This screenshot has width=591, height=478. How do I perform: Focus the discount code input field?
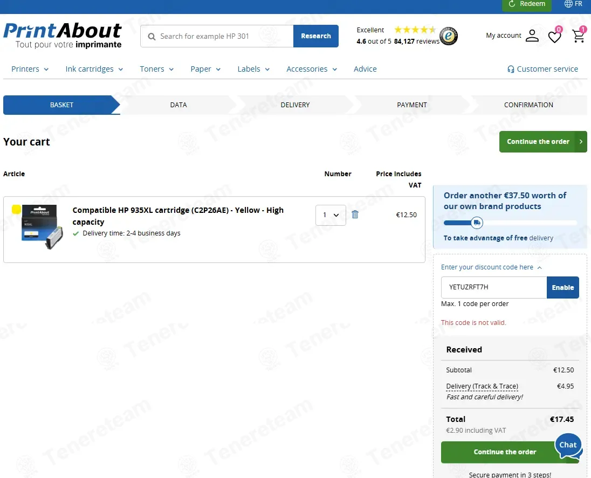[494, 287]
